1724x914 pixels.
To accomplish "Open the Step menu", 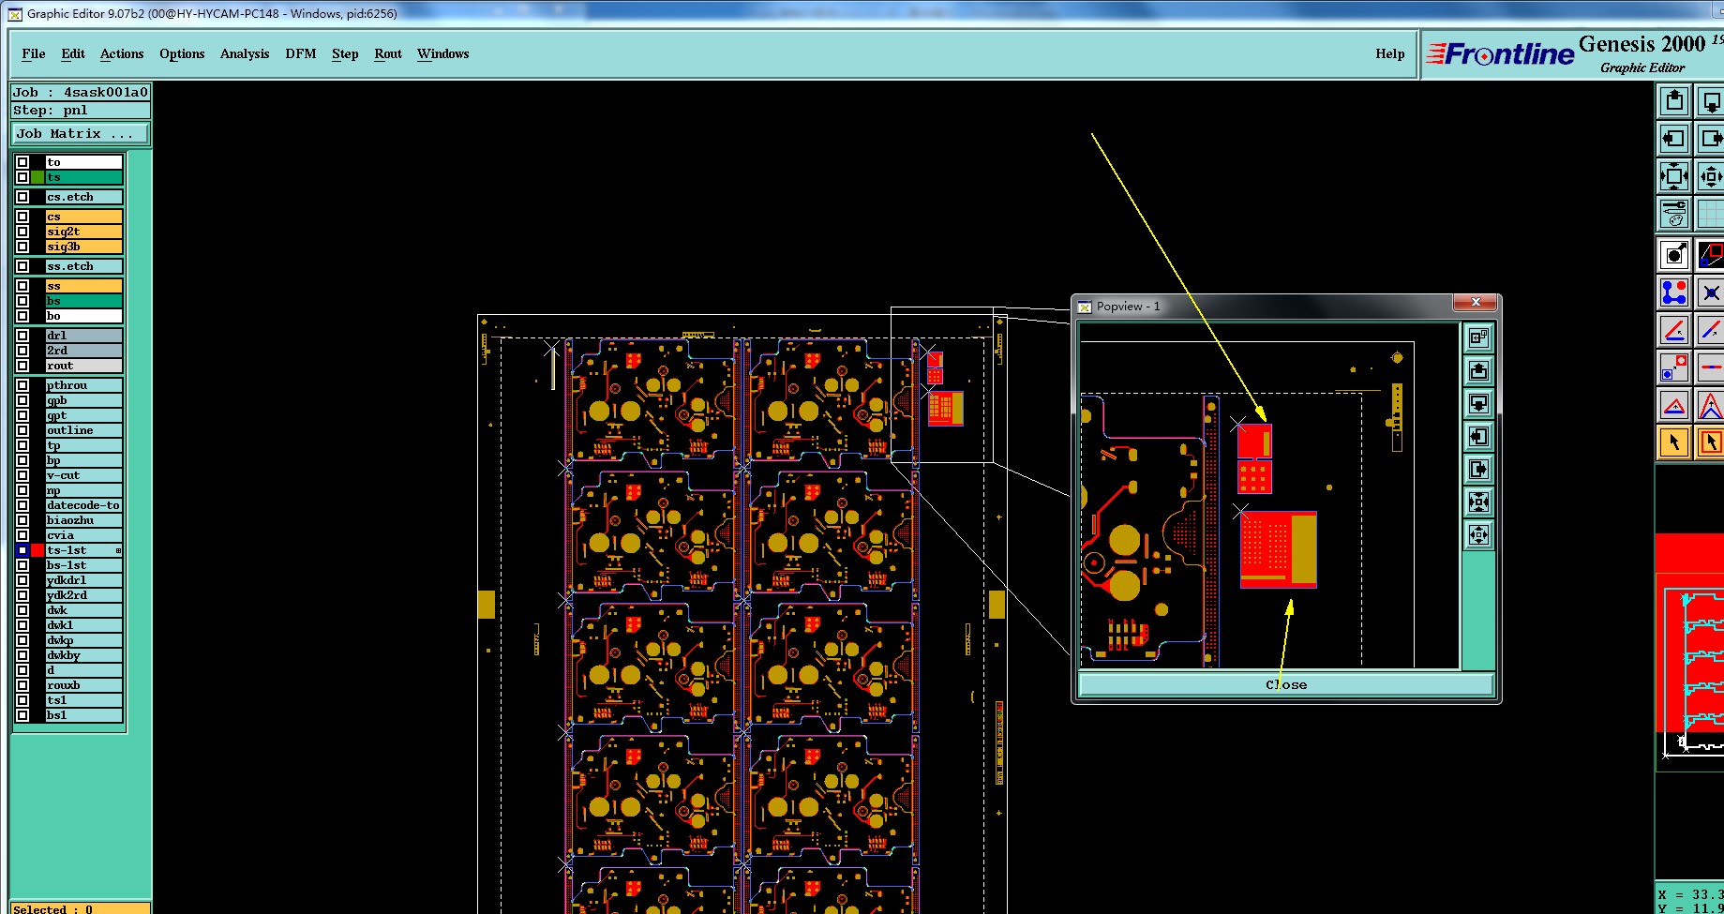I will click(345, 53).
